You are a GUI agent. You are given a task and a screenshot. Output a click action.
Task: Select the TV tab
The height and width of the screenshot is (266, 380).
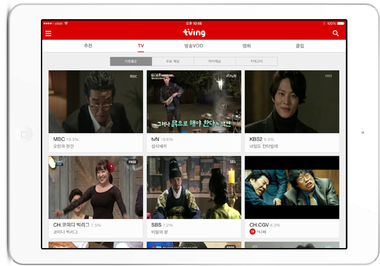(141, 46)
